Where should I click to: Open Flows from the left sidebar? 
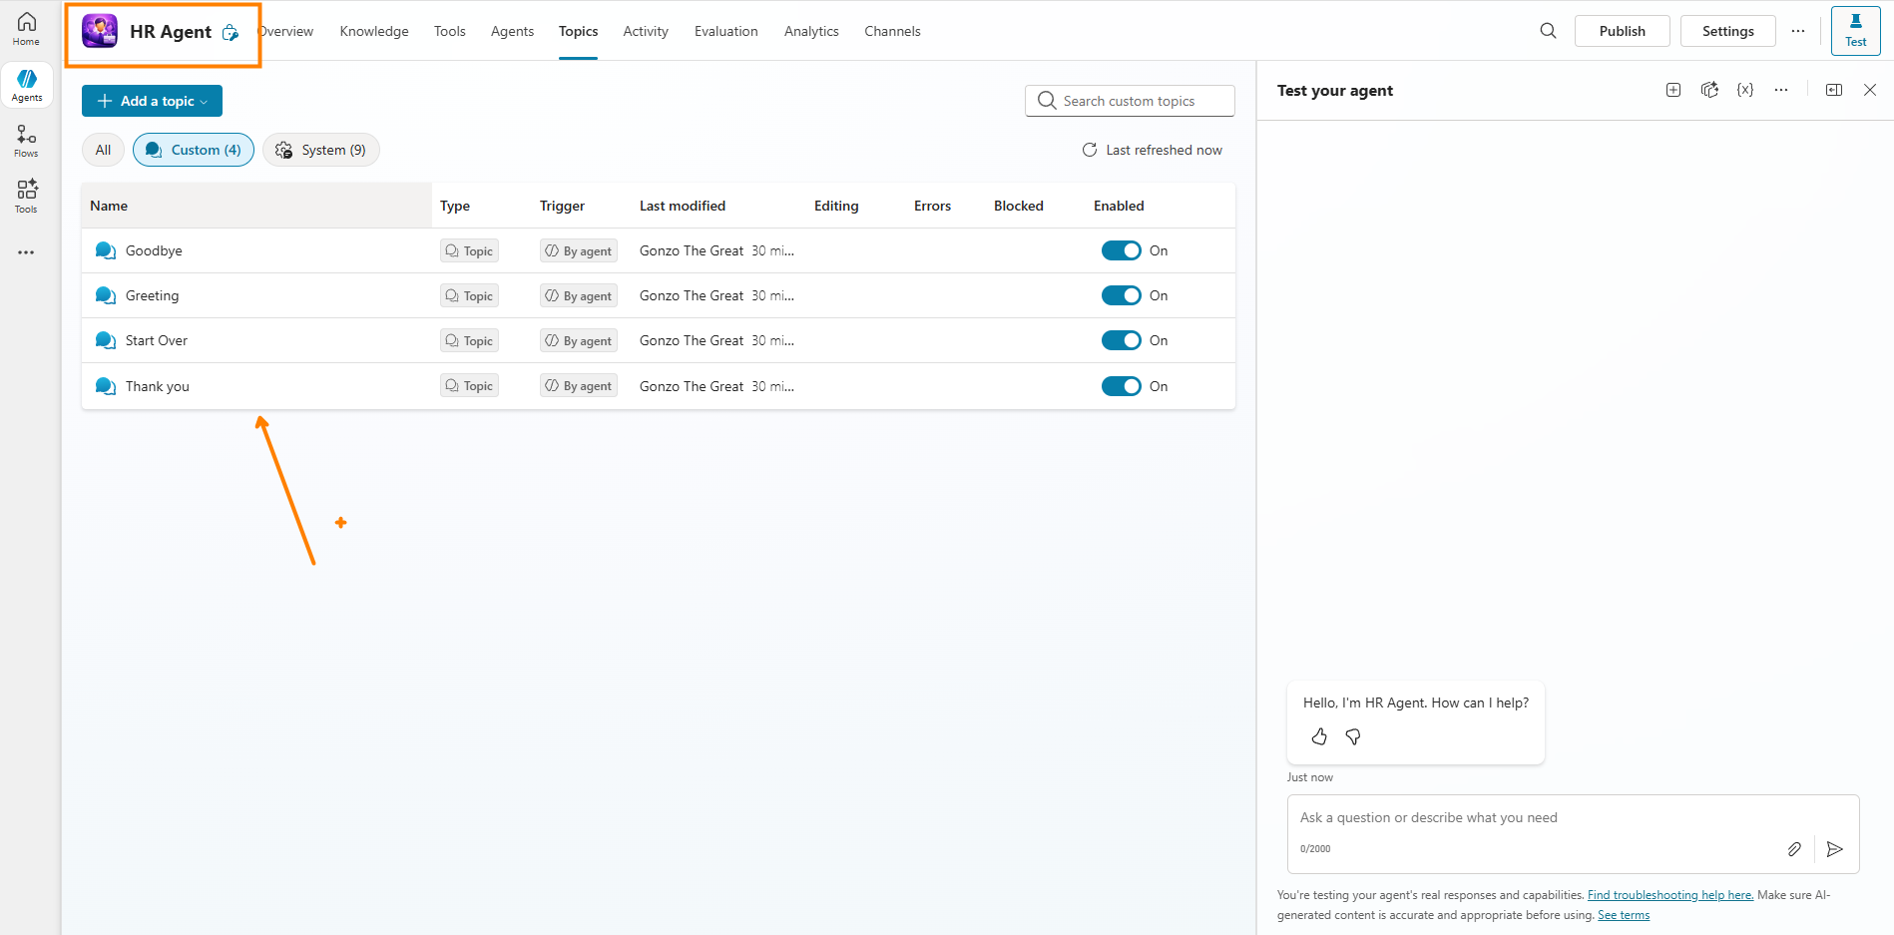coord(26,141)
